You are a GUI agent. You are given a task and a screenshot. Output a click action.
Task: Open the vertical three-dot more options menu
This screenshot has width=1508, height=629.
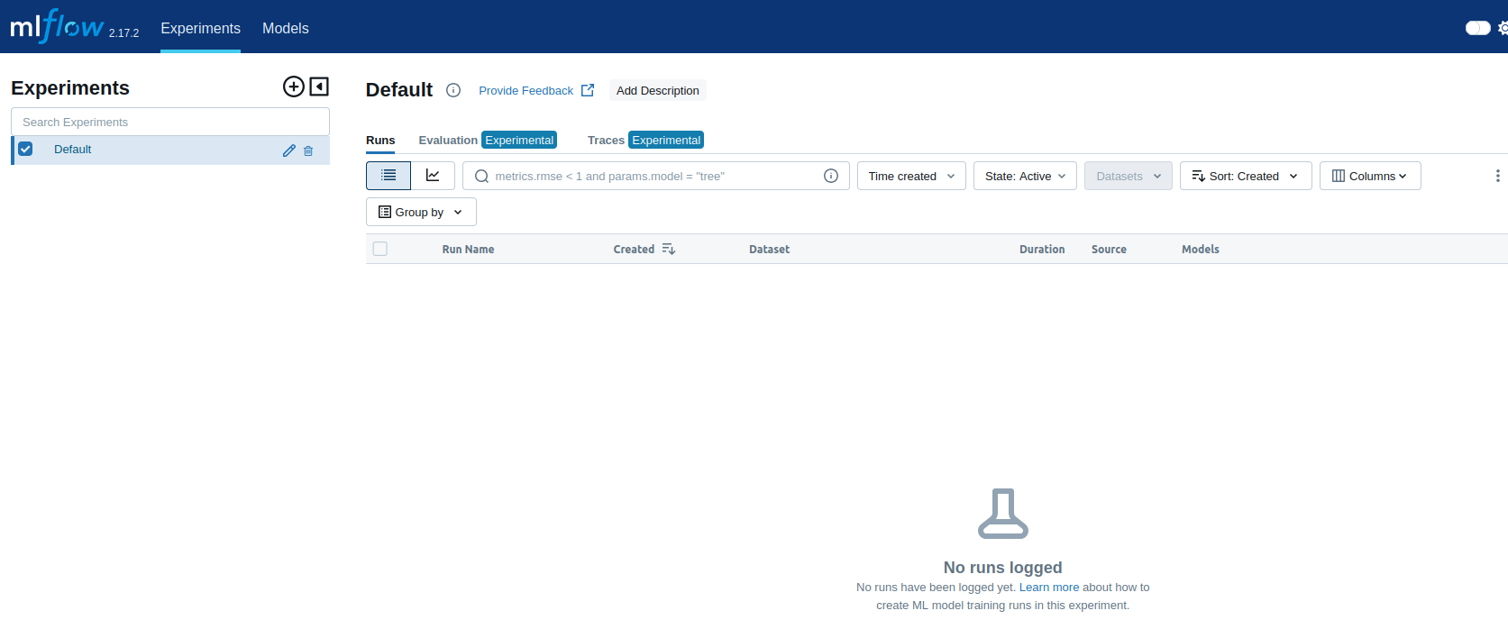coord(1497,176)
